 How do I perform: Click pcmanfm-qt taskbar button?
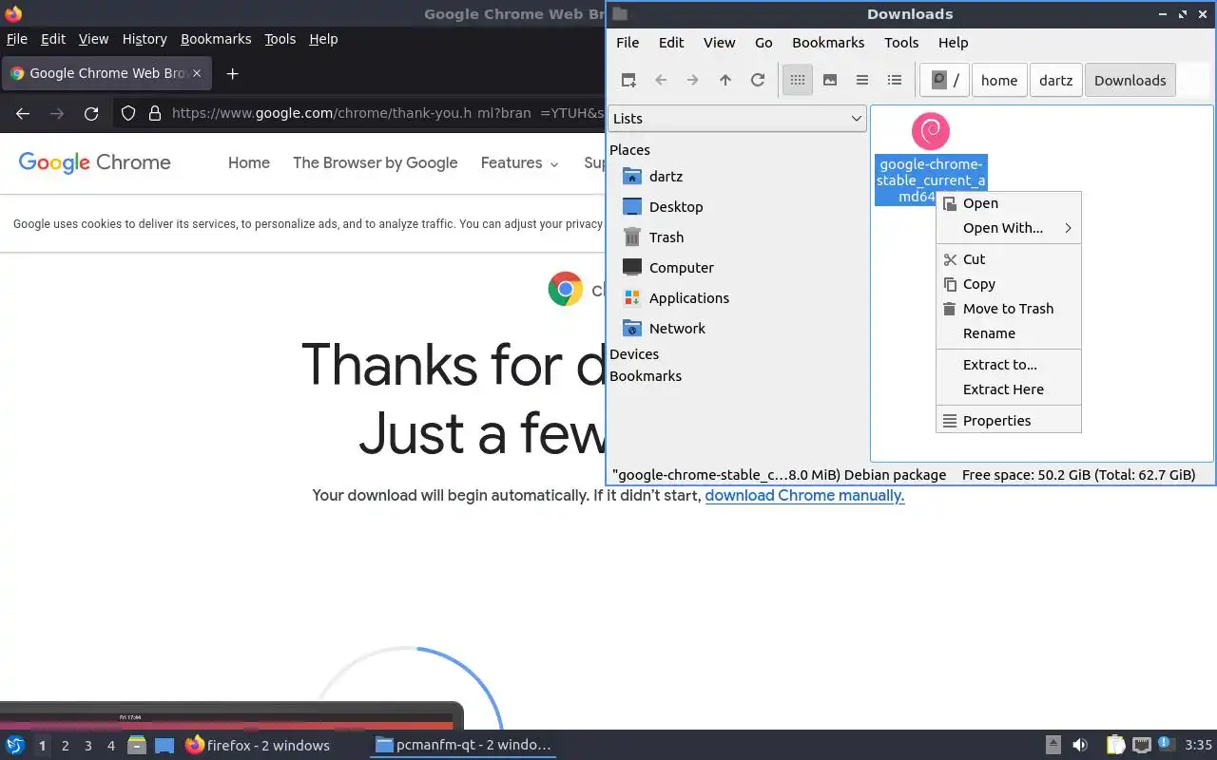pyautogui.click(x=463, y=745)
